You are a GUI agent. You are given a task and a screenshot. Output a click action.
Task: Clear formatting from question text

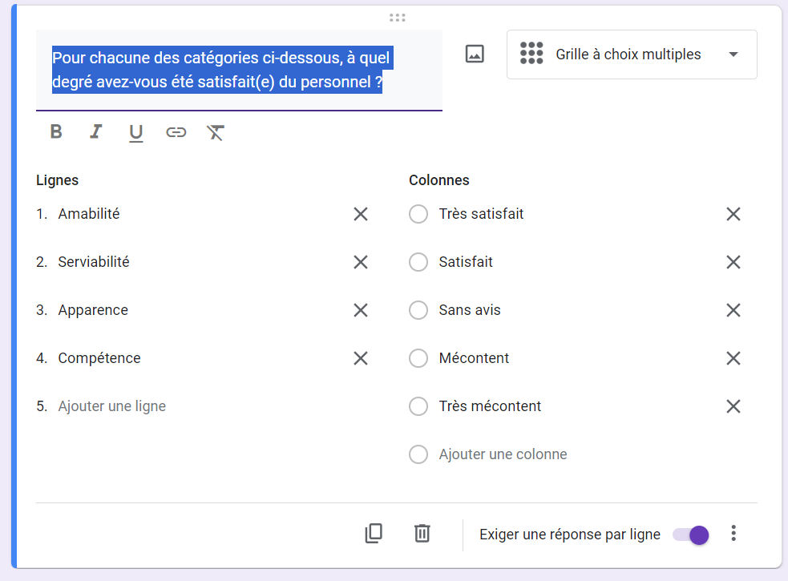[216, 132]
